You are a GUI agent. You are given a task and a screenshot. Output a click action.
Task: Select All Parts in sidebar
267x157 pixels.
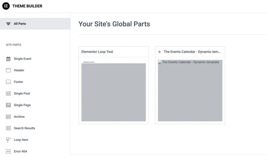[20, 24]
